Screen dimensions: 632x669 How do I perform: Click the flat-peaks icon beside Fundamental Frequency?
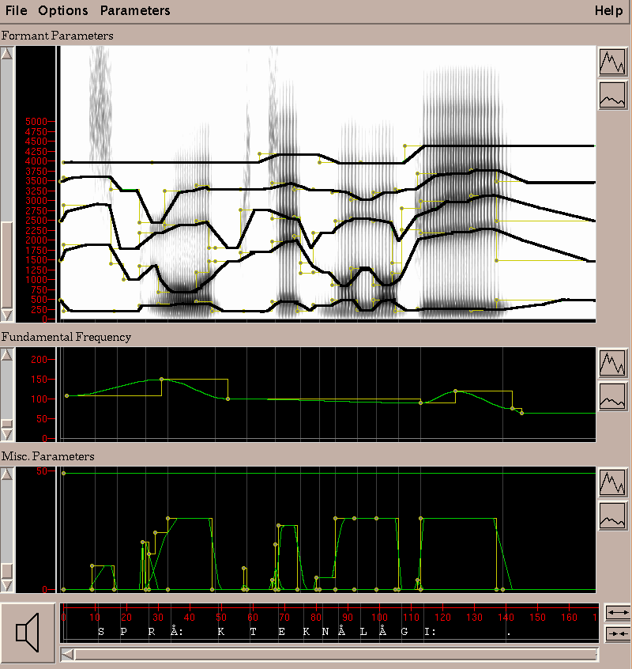click(x=612, y=396)
